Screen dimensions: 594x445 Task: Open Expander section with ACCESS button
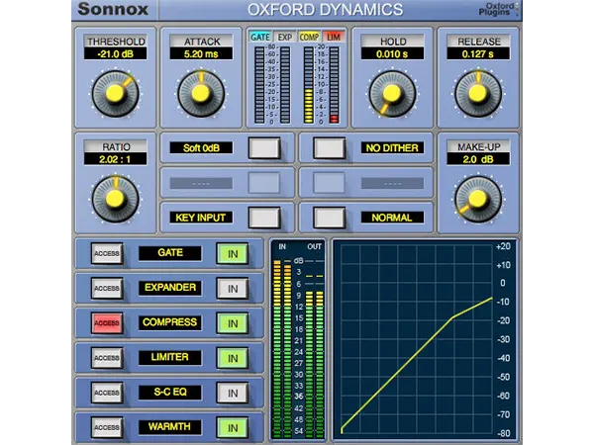[x=107, y=288]
